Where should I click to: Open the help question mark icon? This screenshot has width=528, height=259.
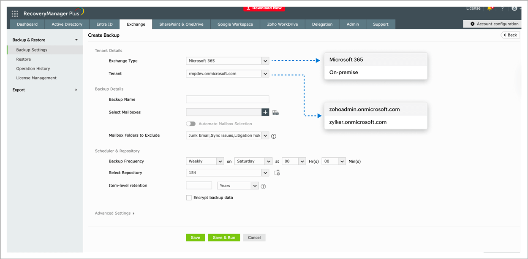point(502,8)
